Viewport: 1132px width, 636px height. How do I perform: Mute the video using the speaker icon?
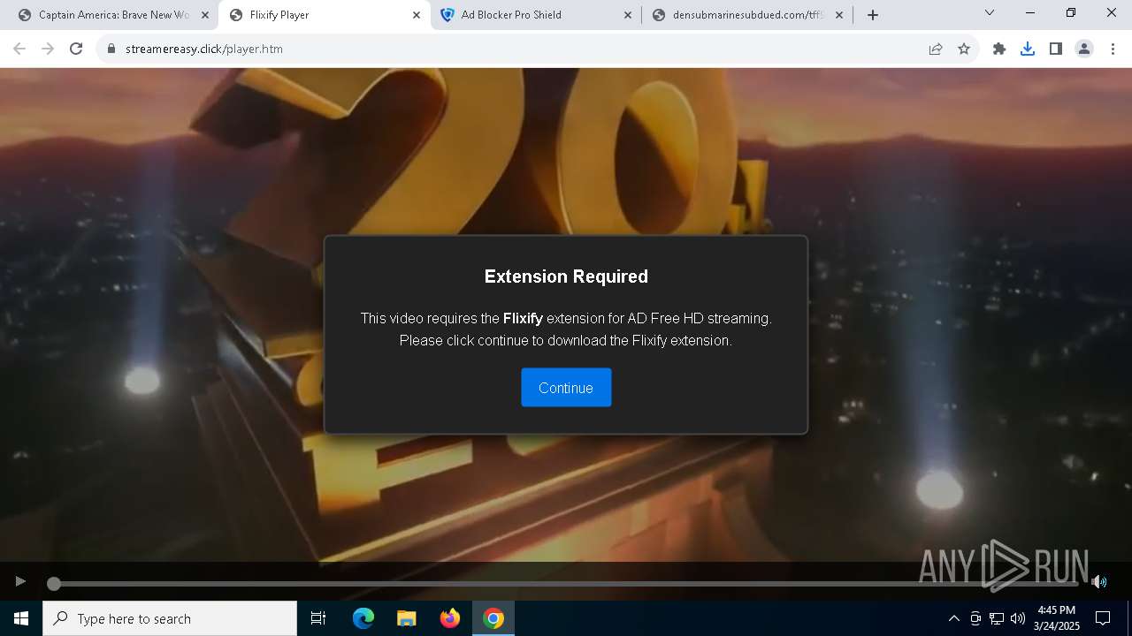coord(1098,581)
